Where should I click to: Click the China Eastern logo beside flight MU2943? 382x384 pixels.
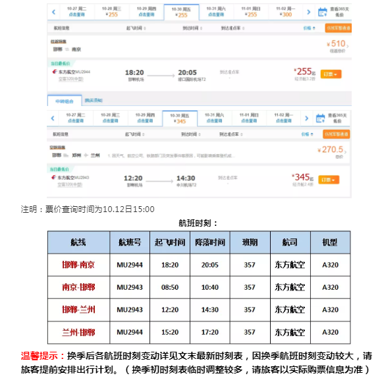point(53,177)
